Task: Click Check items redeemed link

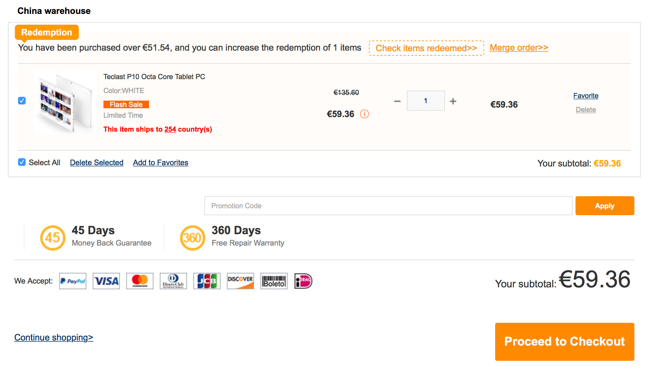Action: [426, 48]
